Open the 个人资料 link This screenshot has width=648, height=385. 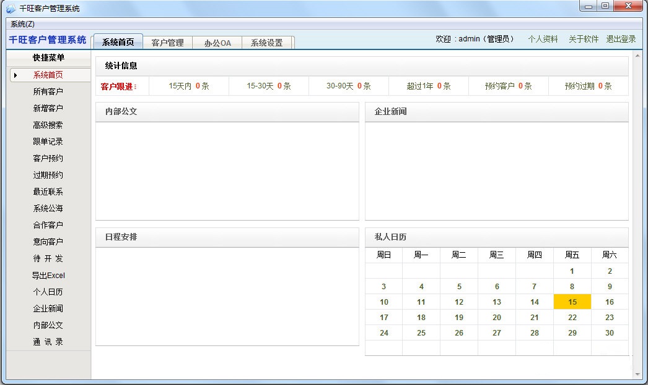tap(543, 39)
